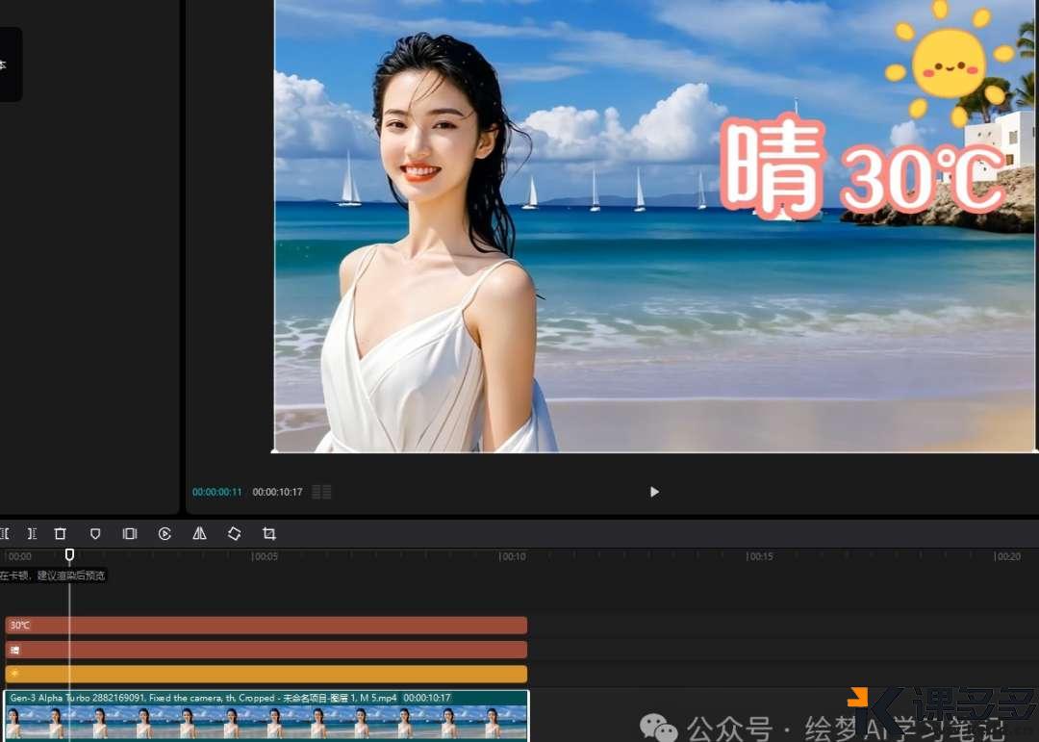This screenshot has height=742, width=1039.
Task: Toggle the preview layout grid icon
Action: pyautogui.click(x=321, y=491)
